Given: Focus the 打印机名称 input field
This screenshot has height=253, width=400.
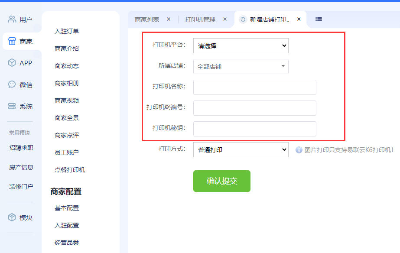Looking at the screenshot, I should tap(255, 87).
